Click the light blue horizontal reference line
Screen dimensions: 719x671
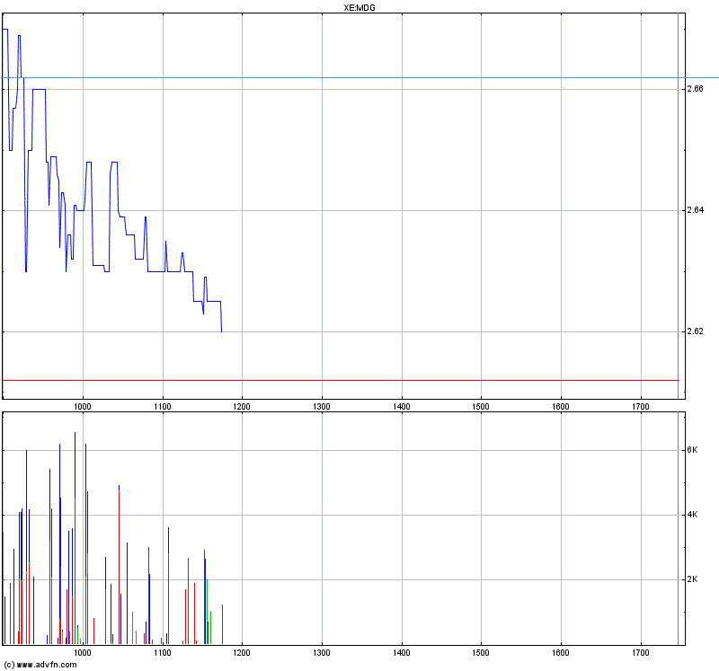point(449,78)
